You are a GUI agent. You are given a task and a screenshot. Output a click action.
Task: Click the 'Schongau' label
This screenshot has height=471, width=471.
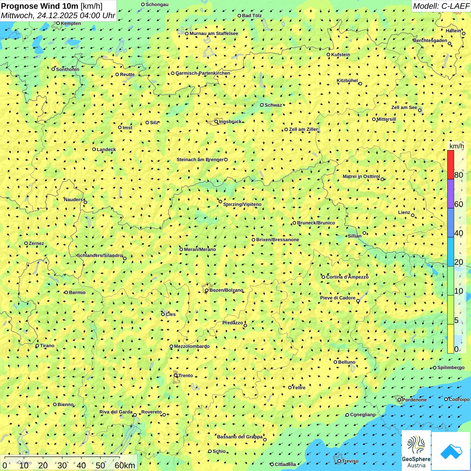[157, 4]
